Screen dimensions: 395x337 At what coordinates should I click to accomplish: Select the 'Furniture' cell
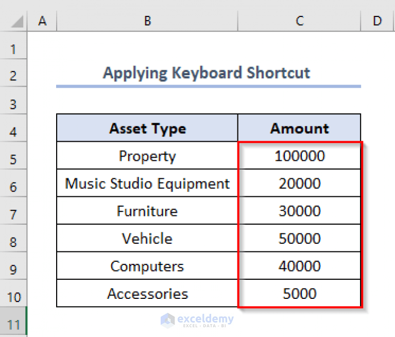pyautogui.click(x=147, y=211)
